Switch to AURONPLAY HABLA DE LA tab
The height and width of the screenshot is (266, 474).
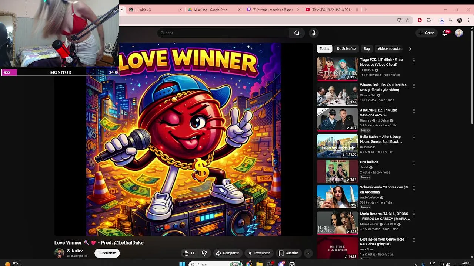(331, 10)
